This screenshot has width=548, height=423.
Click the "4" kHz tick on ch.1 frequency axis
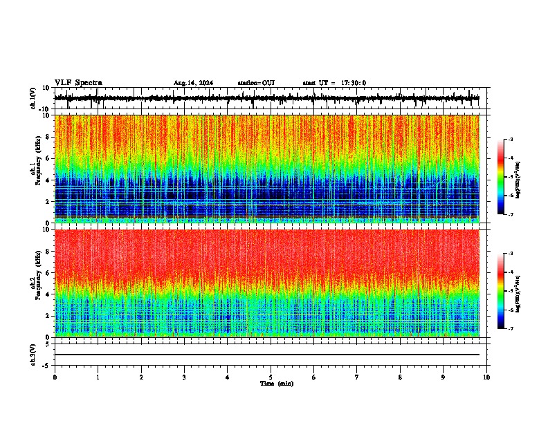(48, 180)
